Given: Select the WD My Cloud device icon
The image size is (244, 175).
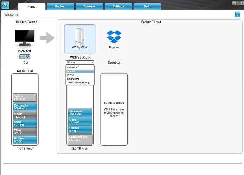Looking at the screenshot, I should click(80, 39).
